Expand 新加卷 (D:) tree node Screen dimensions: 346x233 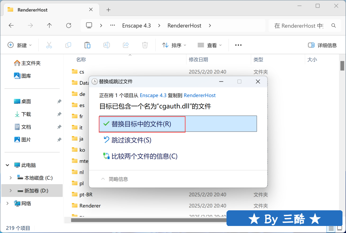11,190
